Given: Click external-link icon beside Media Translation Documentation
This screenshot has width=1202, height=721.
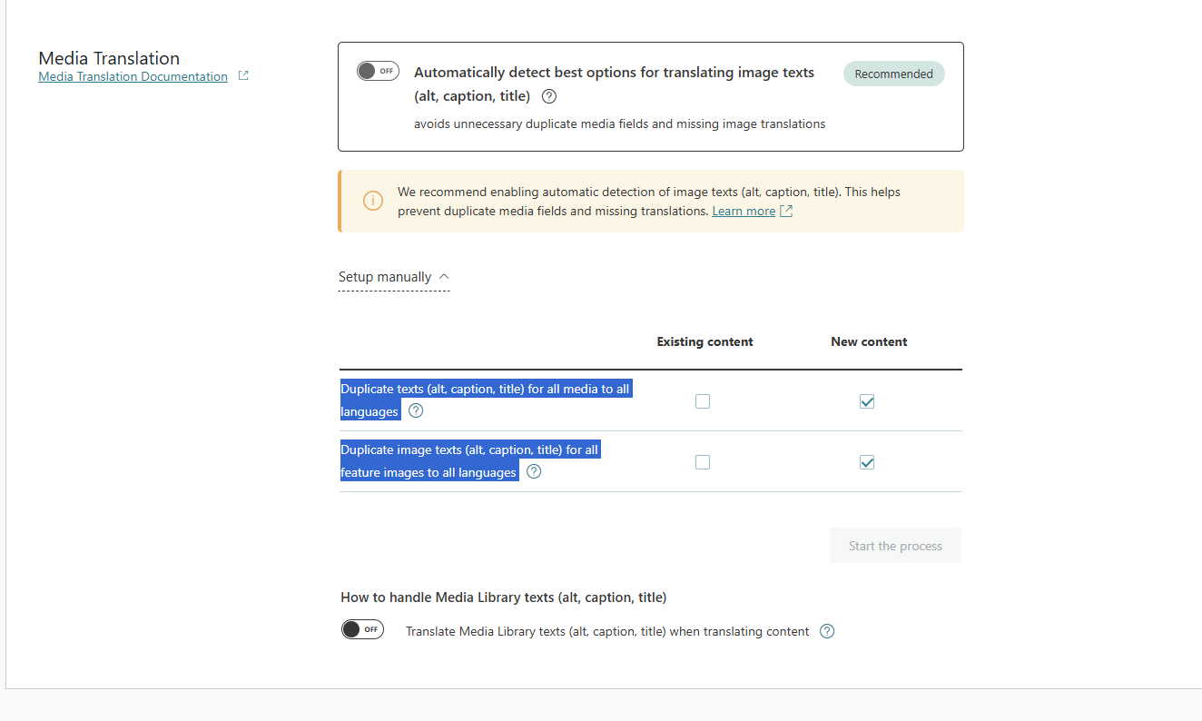Looking at the screenshot, I should click(243, 76).
